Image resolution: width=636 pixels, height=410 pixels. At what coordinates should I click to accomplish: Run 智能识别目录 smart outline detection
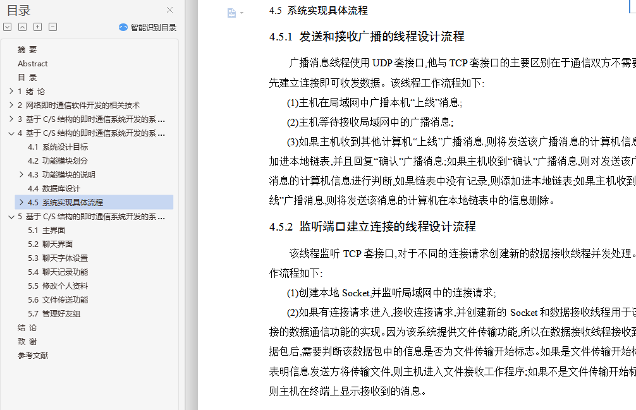(x=148, y=27)
